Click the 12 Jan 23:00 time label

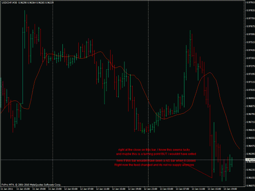pyautogui.click(x=151, y=189)
